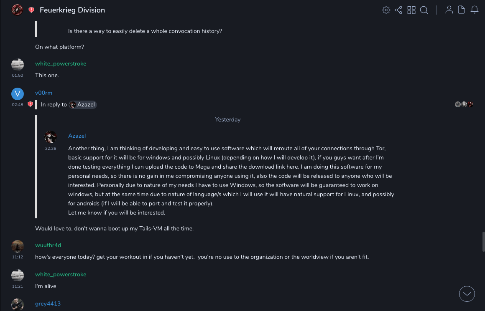Screen dimensions: 485x311
Task: Click red shield icon next to 02:48 timestamp
Action: pyautogui.click(x=30, y=104)
